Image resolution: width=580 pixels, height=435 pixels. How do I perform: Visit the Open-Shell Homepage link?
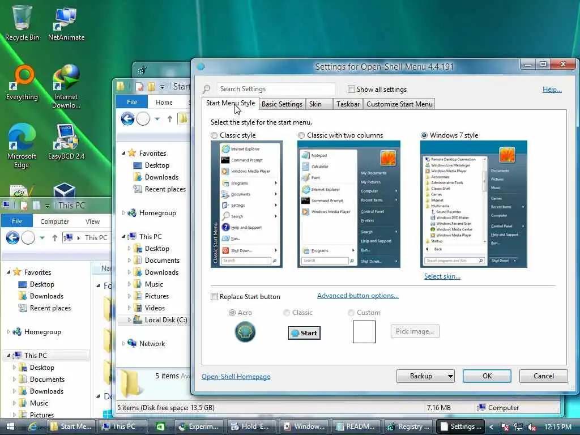(x=236, y=377)
